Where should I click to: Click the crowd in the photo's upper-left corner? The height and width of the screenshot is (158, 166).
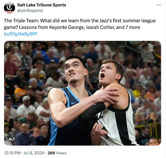[x=18, y=52]
